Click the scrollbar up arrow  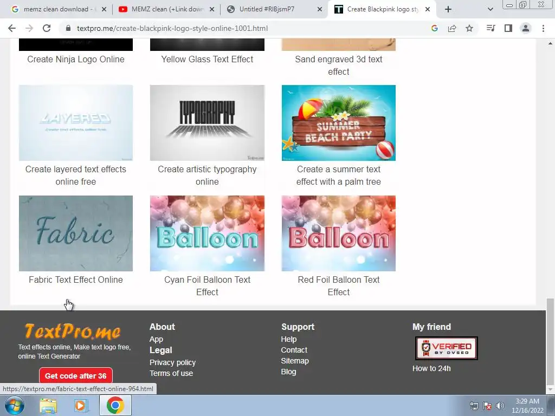[x=550, y=43]
